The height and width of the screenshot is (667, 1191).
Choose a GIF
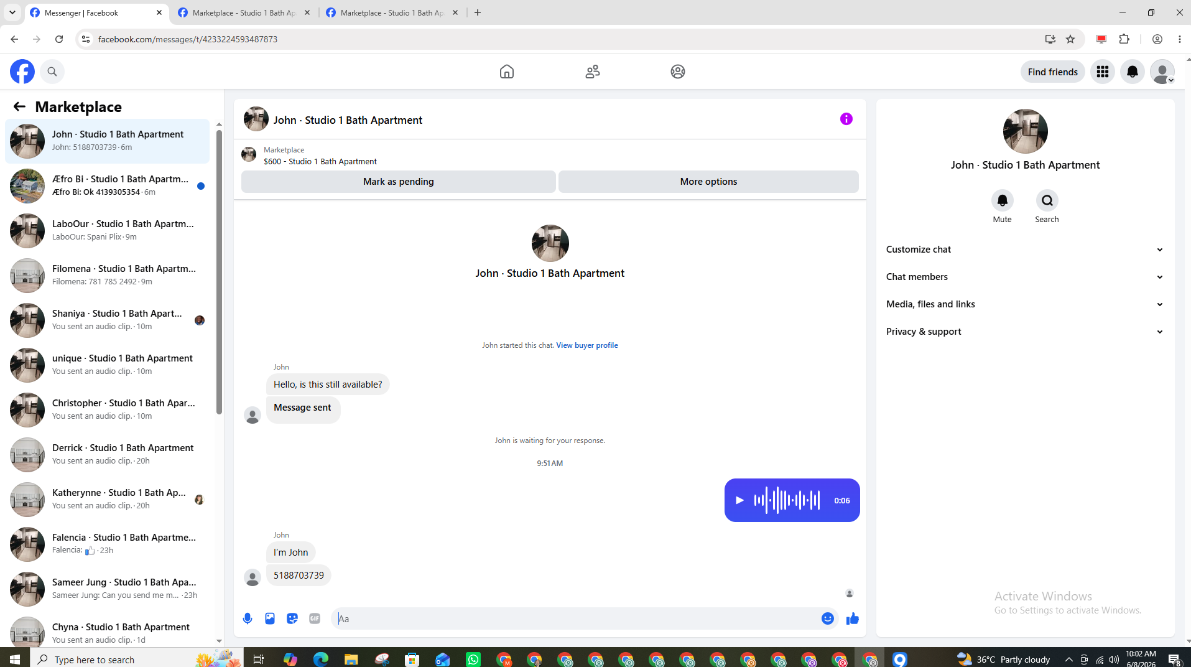(x=315, y=618)
